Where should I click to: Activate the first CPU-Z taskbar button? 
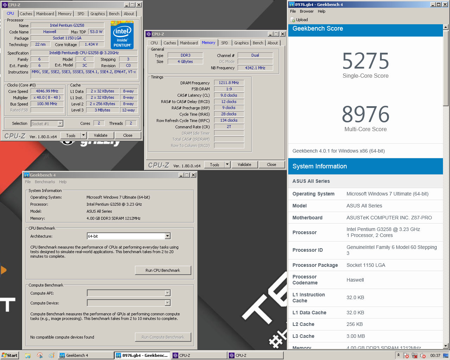(x=199, y=355)
